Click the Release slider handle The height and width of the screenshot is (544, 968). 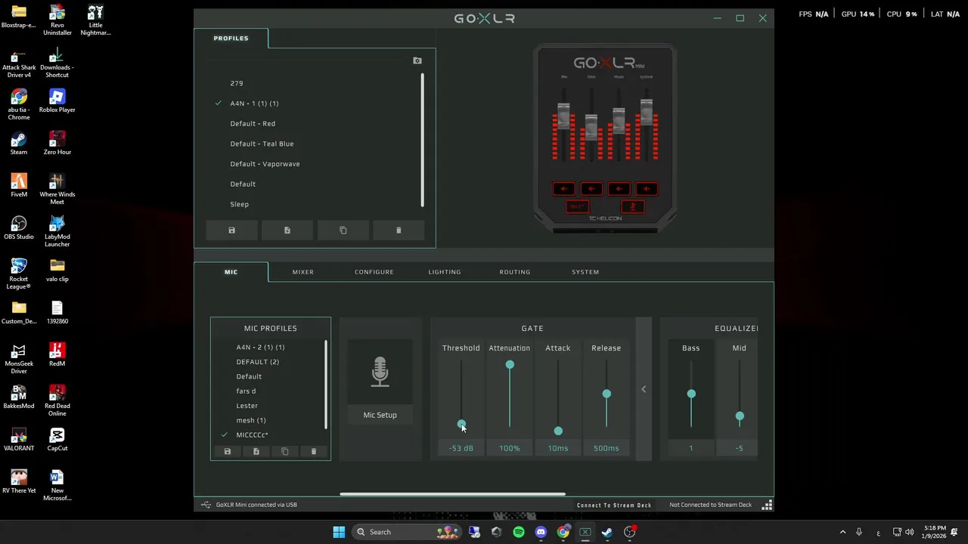(607, 394)
